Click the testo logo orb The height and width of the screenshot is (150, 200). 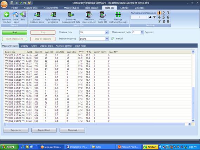point(4,4)
